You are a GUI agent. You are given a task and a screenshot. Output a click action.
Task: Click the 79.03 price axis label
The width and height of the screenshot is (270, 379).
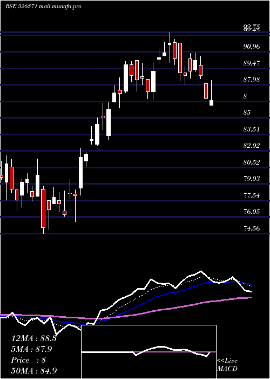click(252, 178)
